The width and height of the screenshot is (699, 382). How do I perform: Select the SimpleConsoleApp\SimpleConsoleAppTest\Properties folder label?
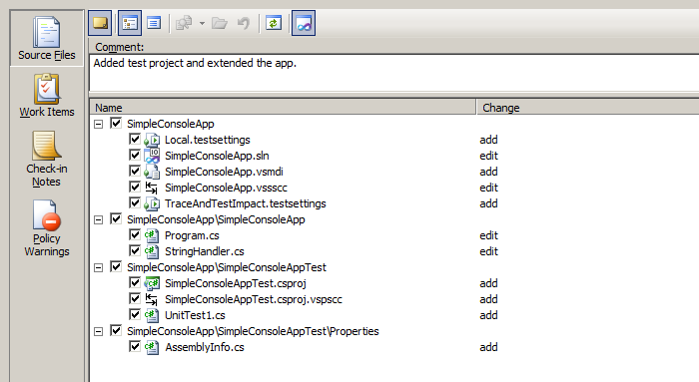(253, 331)
